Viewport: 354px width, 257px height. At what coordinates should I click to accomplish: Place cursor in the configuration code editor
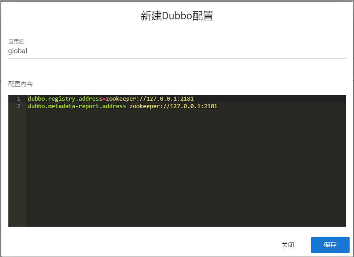pyautogui.click(x=132, y=132)
